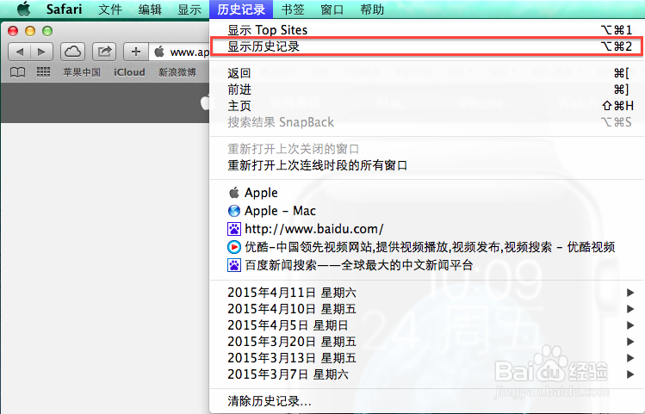Image resolution: width=645 pixels, height=414 pixels.
Task: Choose 显示历史记录 menu item
Action: (x=426, y=46)
